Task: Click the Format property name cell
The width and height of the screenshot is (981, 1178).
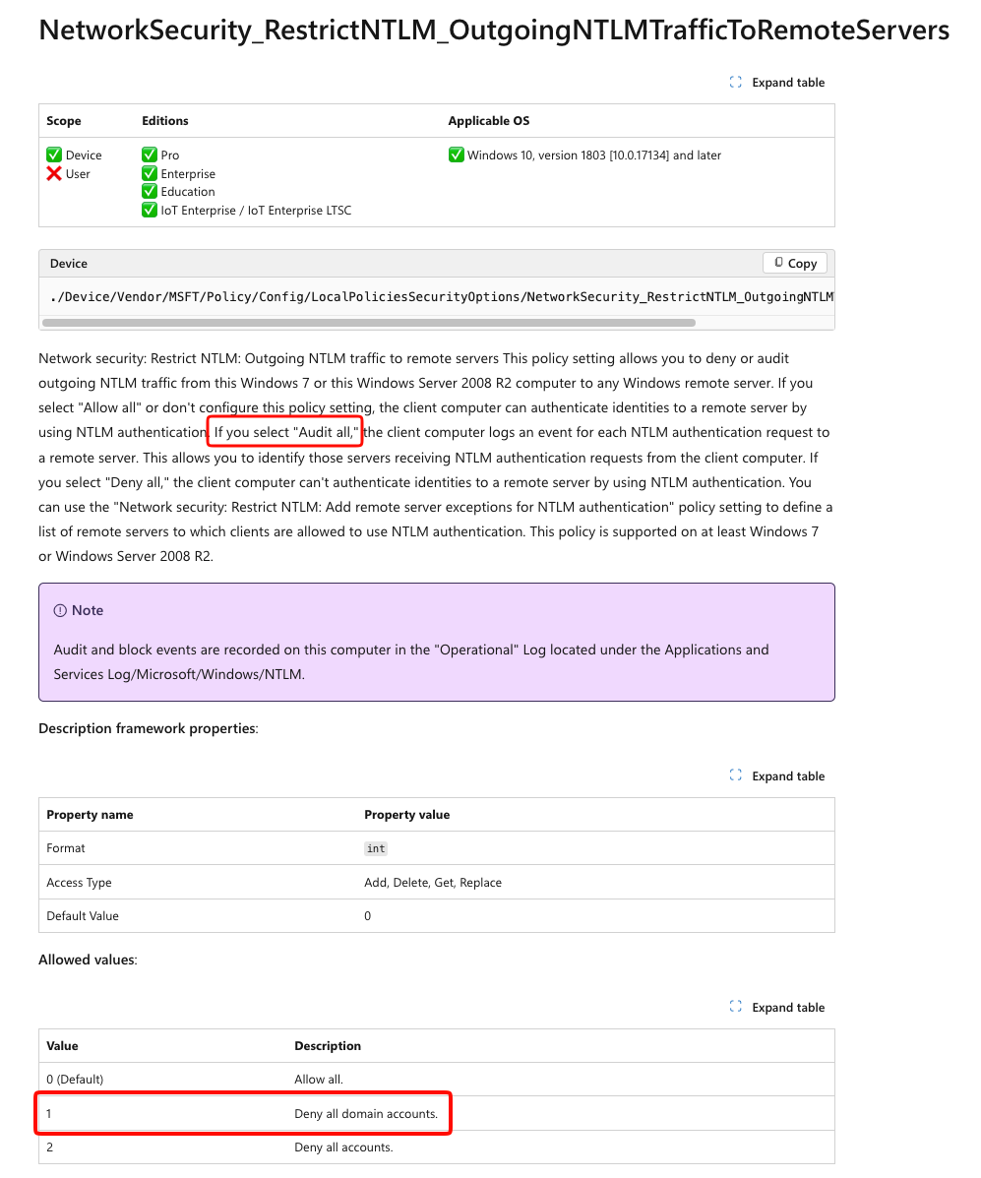Action: click(66, 848)
